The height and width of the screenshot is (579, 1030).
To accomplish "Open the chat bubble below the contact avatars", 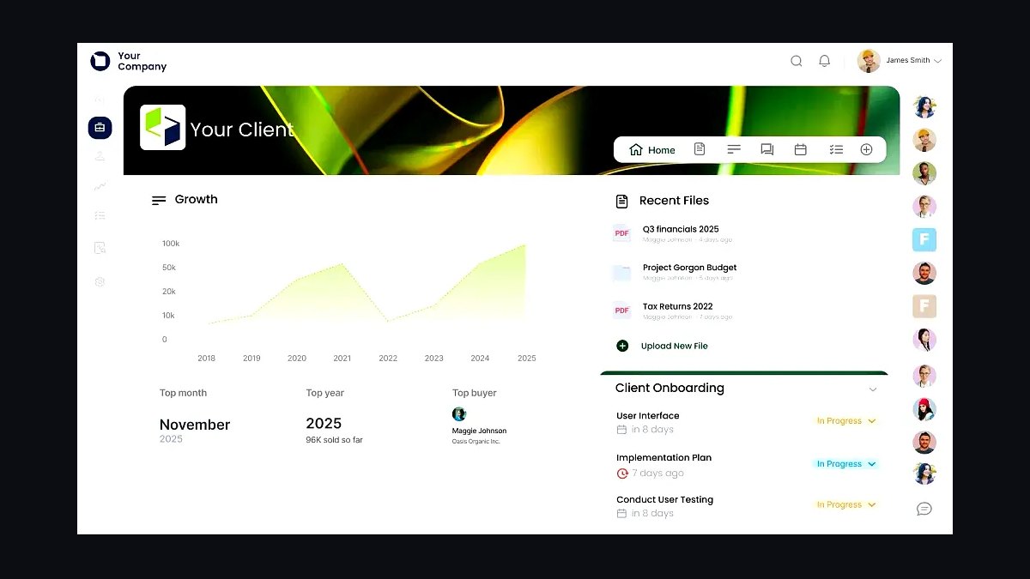I will pos(924,509).
